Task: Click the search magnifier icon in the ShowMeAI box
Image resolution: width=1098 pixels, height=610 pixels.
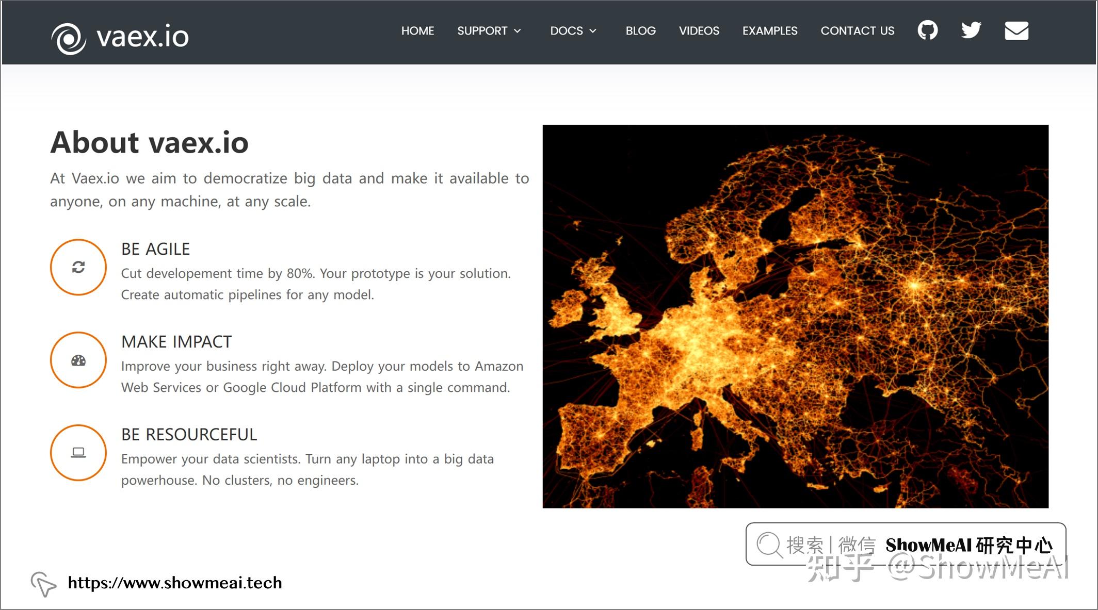Action: pyautogui.click(x=769, y=545)
